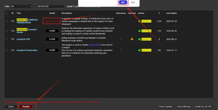Click the conflicts warning triangle for ComfyUI-CUP

[132, 39]
